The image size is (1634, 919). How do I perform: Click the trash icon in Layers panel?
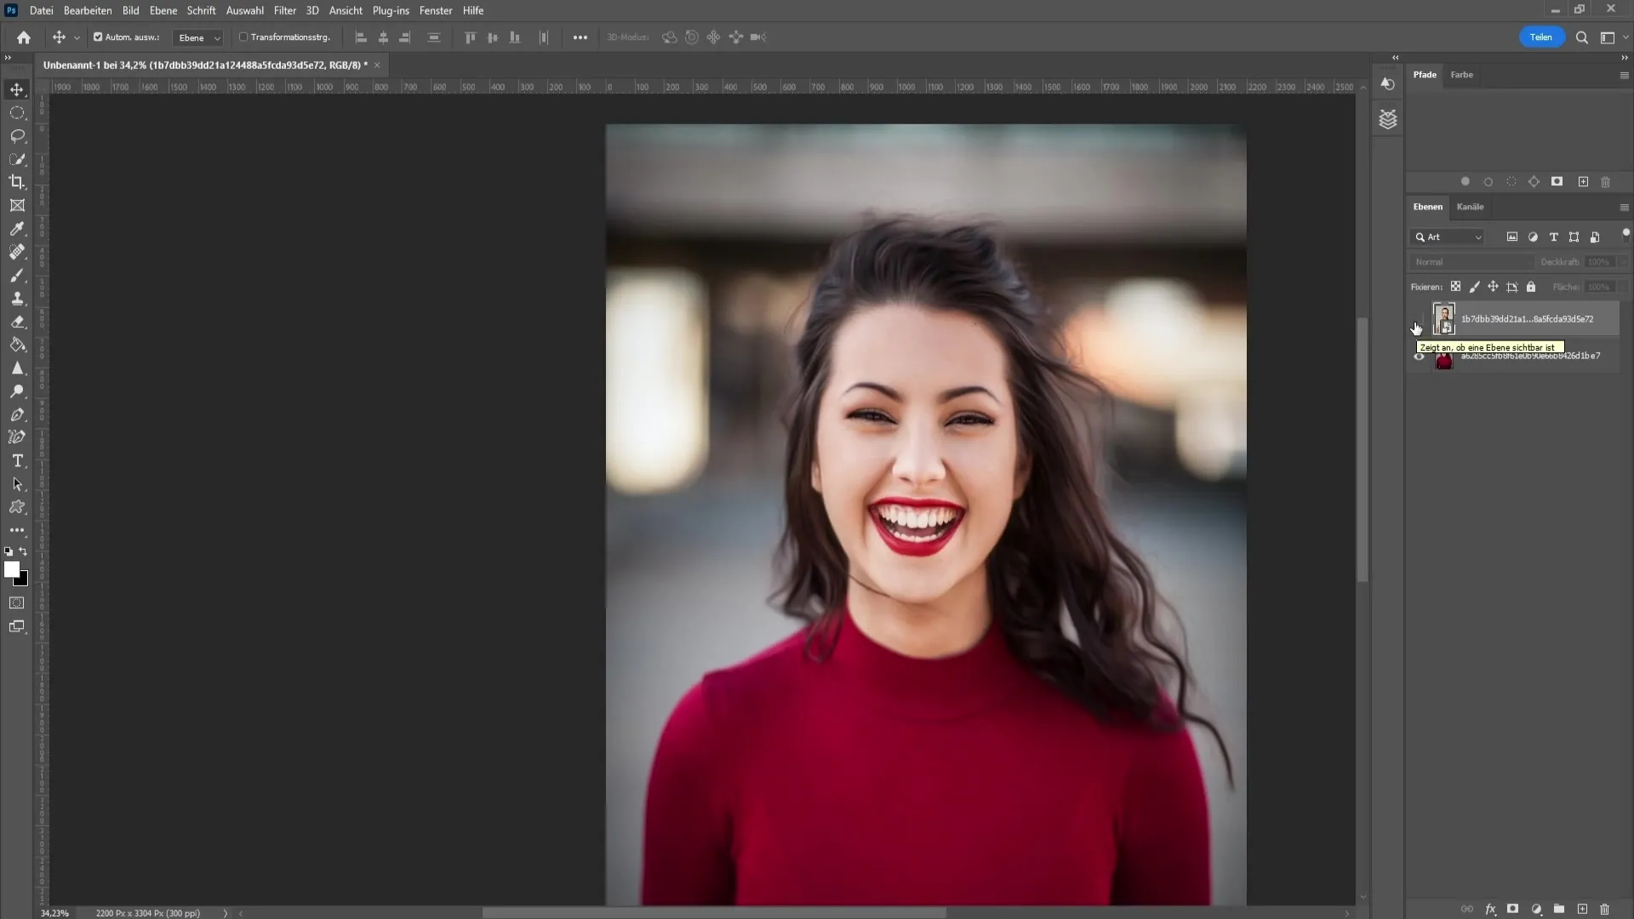[x=1605, y=909]
